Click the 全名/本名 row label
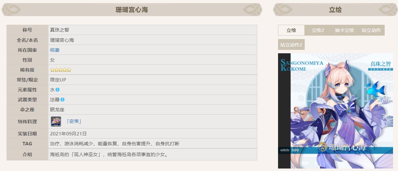 click(27, 40)
